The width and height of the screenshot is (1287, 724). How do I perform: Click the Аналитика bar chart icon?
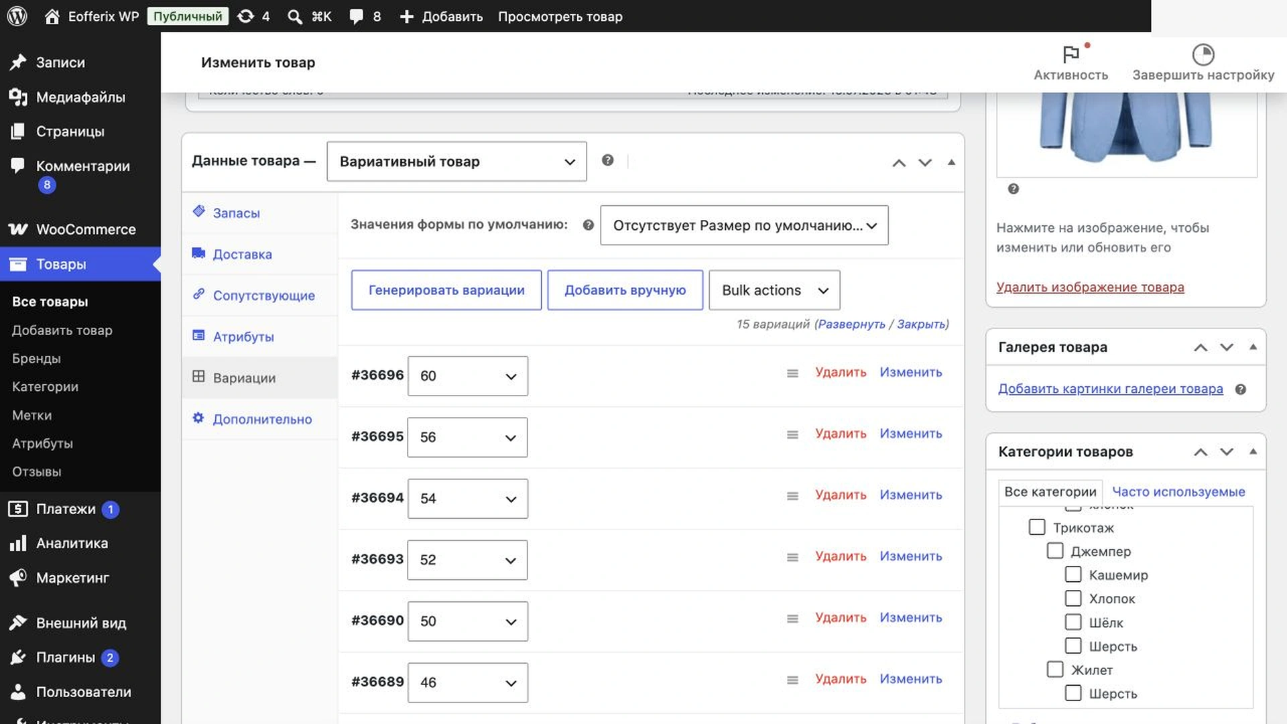click(18, 543)
